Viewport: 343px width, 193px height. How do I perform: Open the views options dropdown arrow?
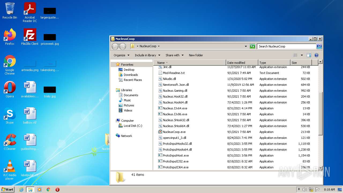[x=302, y=55]
